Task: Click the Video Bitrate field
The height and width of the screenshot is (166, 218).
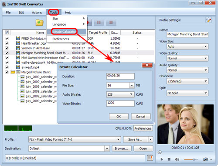Action: [120, 104]
